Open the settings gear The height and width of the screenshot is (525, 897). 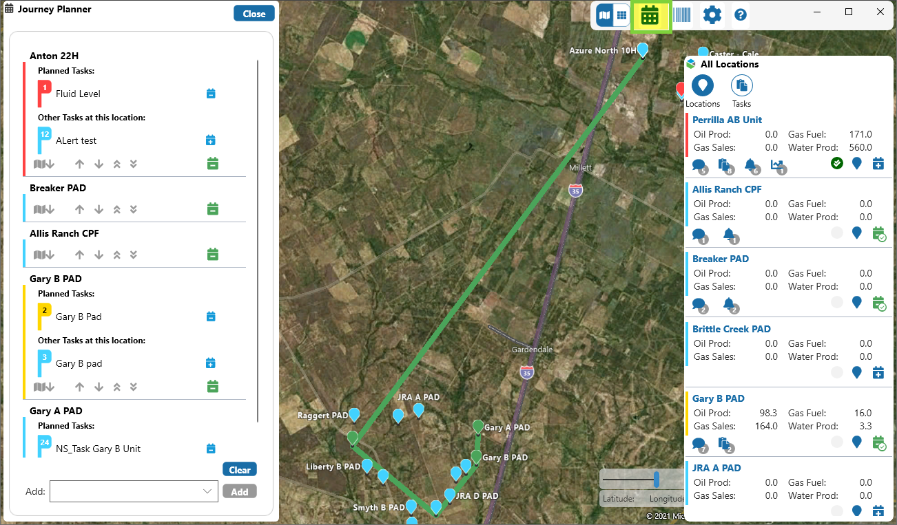coord(712,14)
